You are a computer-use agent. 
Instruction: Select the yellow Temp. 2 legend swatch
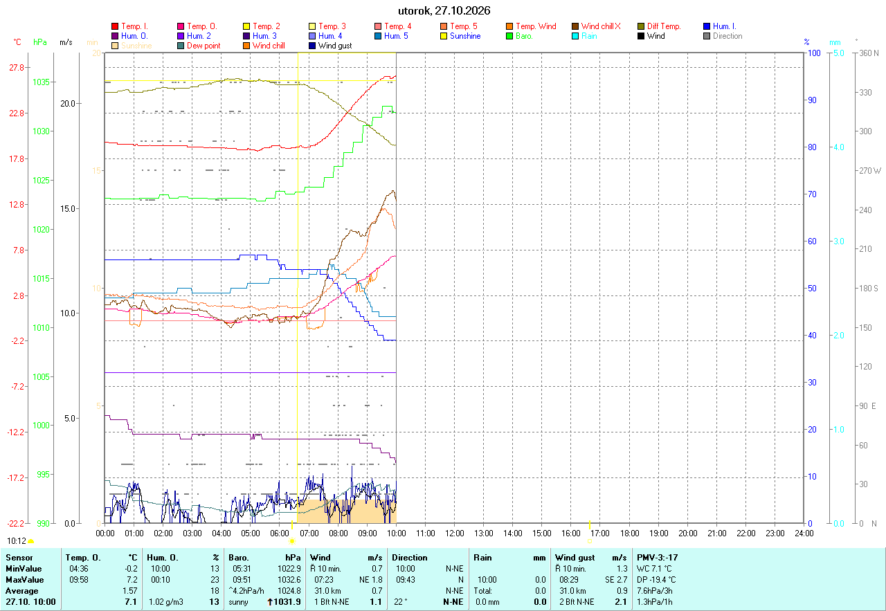point(246,26)
